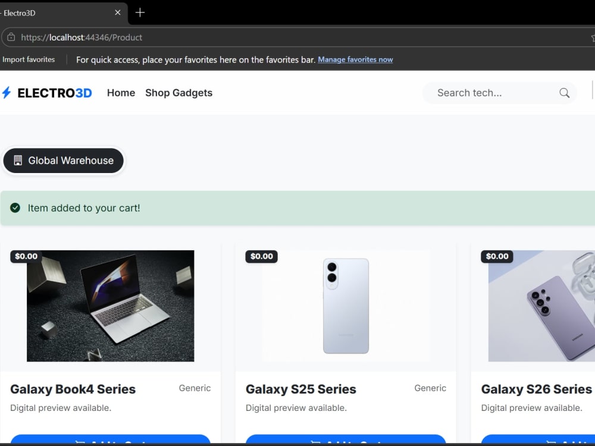Image resolution: width=595 pixels, height=446 pixels.
Task: Click Generic label on Galaxy S25 card
Action: coord(430,388)
